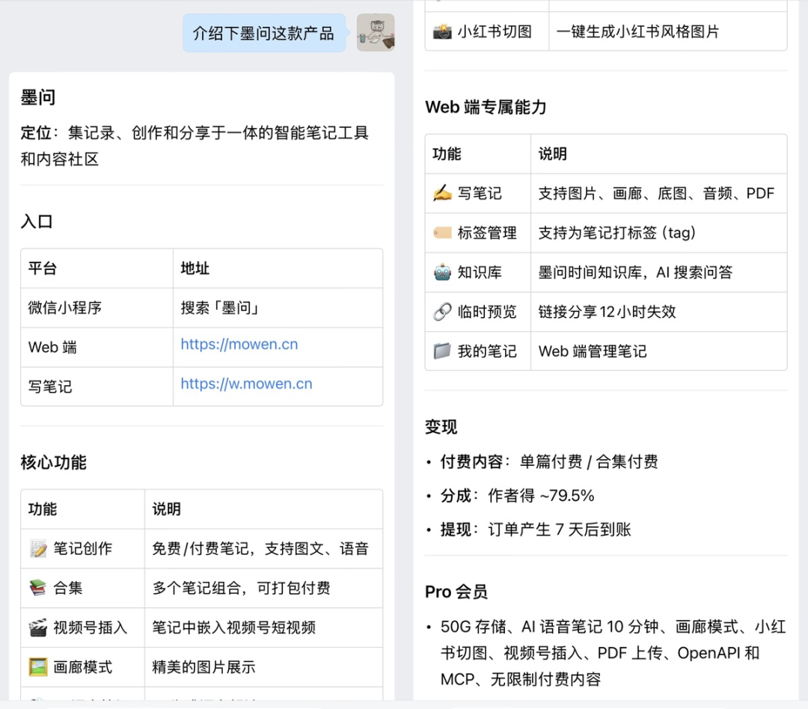Click the clapperboard icon beside 视频号插入

click(x=38, y=627)
